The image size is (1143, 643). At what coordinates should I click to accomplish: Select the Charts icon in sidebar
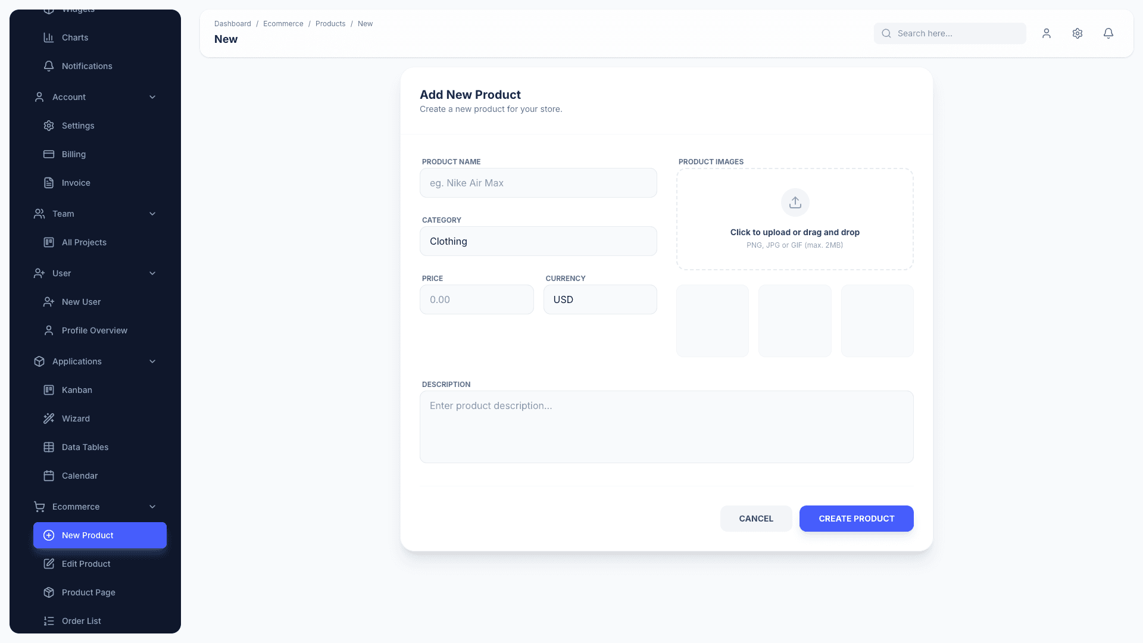[48, 37]
